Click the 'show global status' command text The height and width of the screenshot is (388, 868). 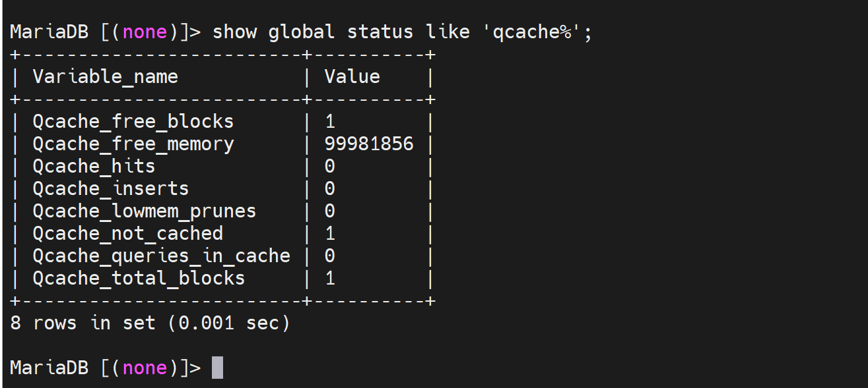[x=312, y=32]
